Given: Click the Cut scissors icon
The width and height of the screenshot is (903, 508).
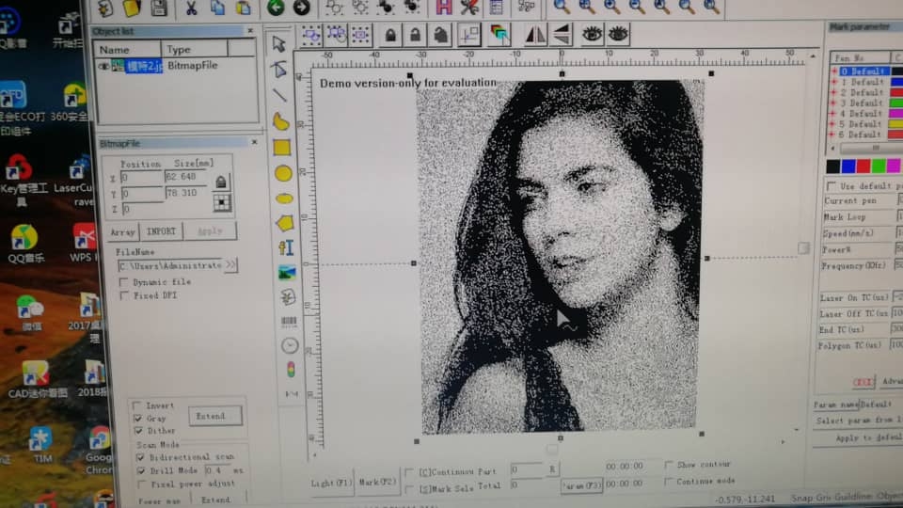Looking at the screenshot, I should tap(191, 8).
